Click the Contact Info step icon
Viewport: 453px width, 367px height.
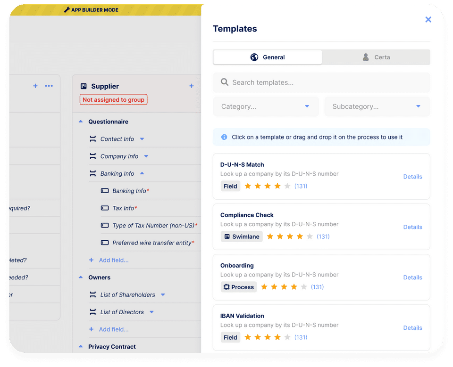coord(92,139)
